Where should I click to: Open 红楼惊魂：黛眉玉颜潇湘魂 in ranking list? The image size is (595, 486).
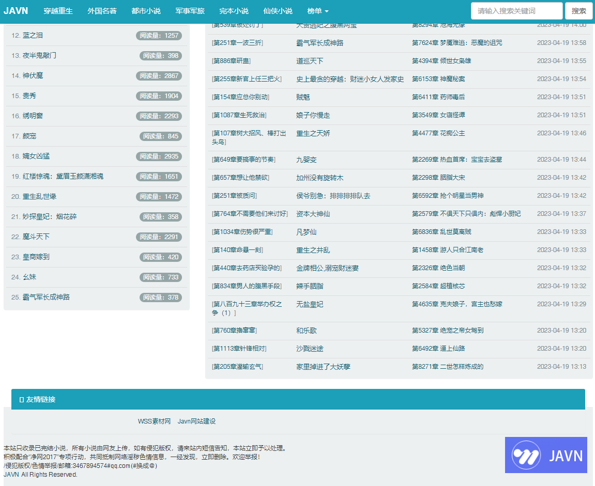[63, 176]
